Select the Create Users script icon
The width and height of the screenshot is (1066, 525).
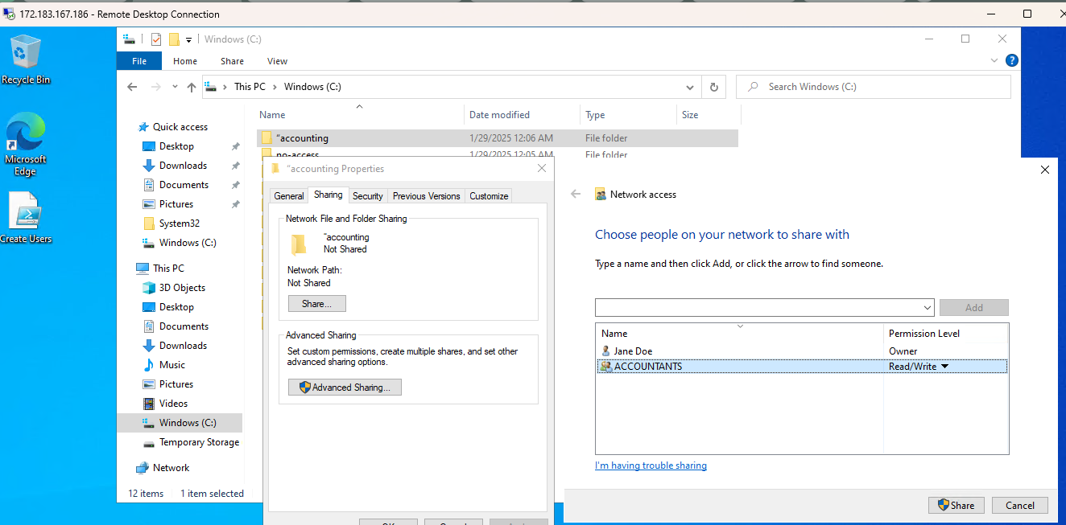25,218
